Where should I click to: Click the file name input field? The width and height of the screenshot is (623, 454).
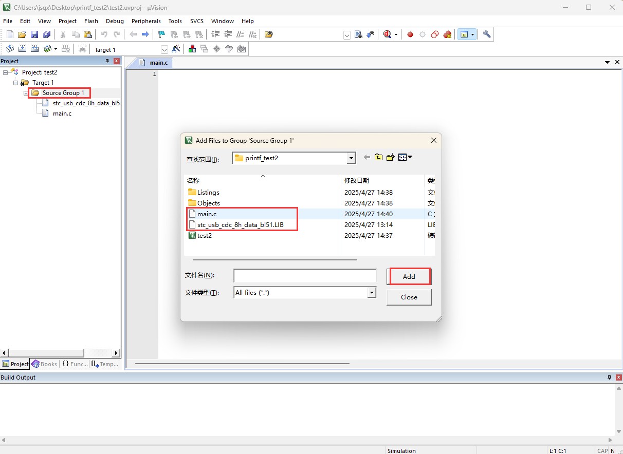(x=305, y=276)
